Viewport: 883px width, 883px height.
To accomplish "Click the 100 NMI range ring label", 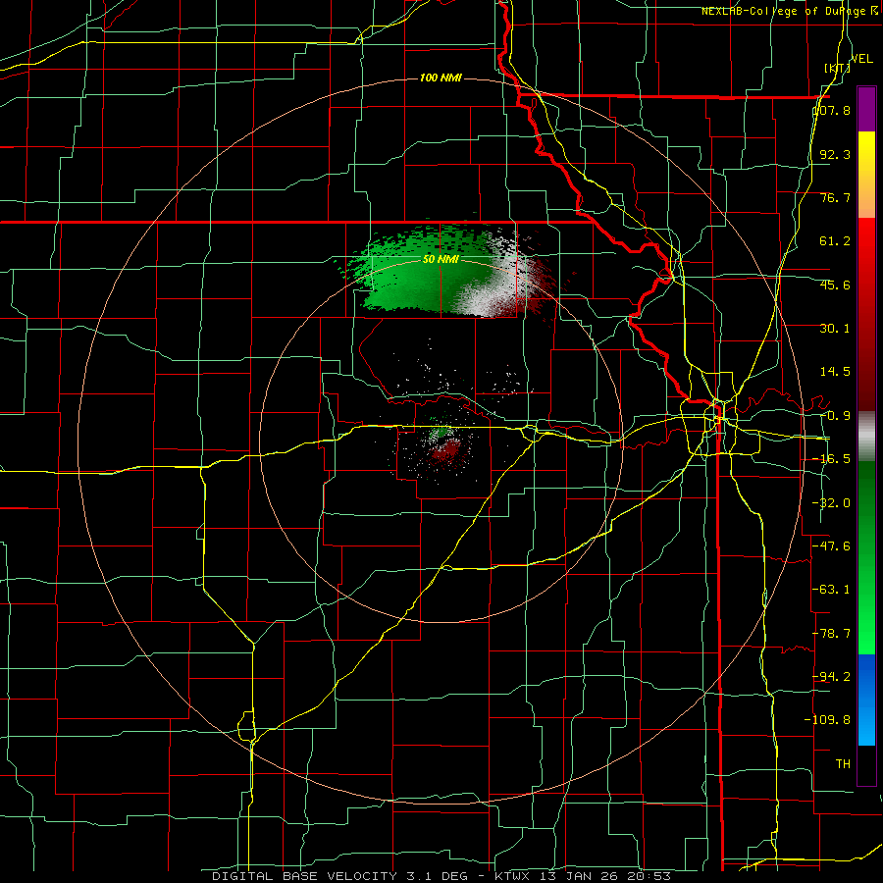I will pyautogui.click(x=441, y=78).
